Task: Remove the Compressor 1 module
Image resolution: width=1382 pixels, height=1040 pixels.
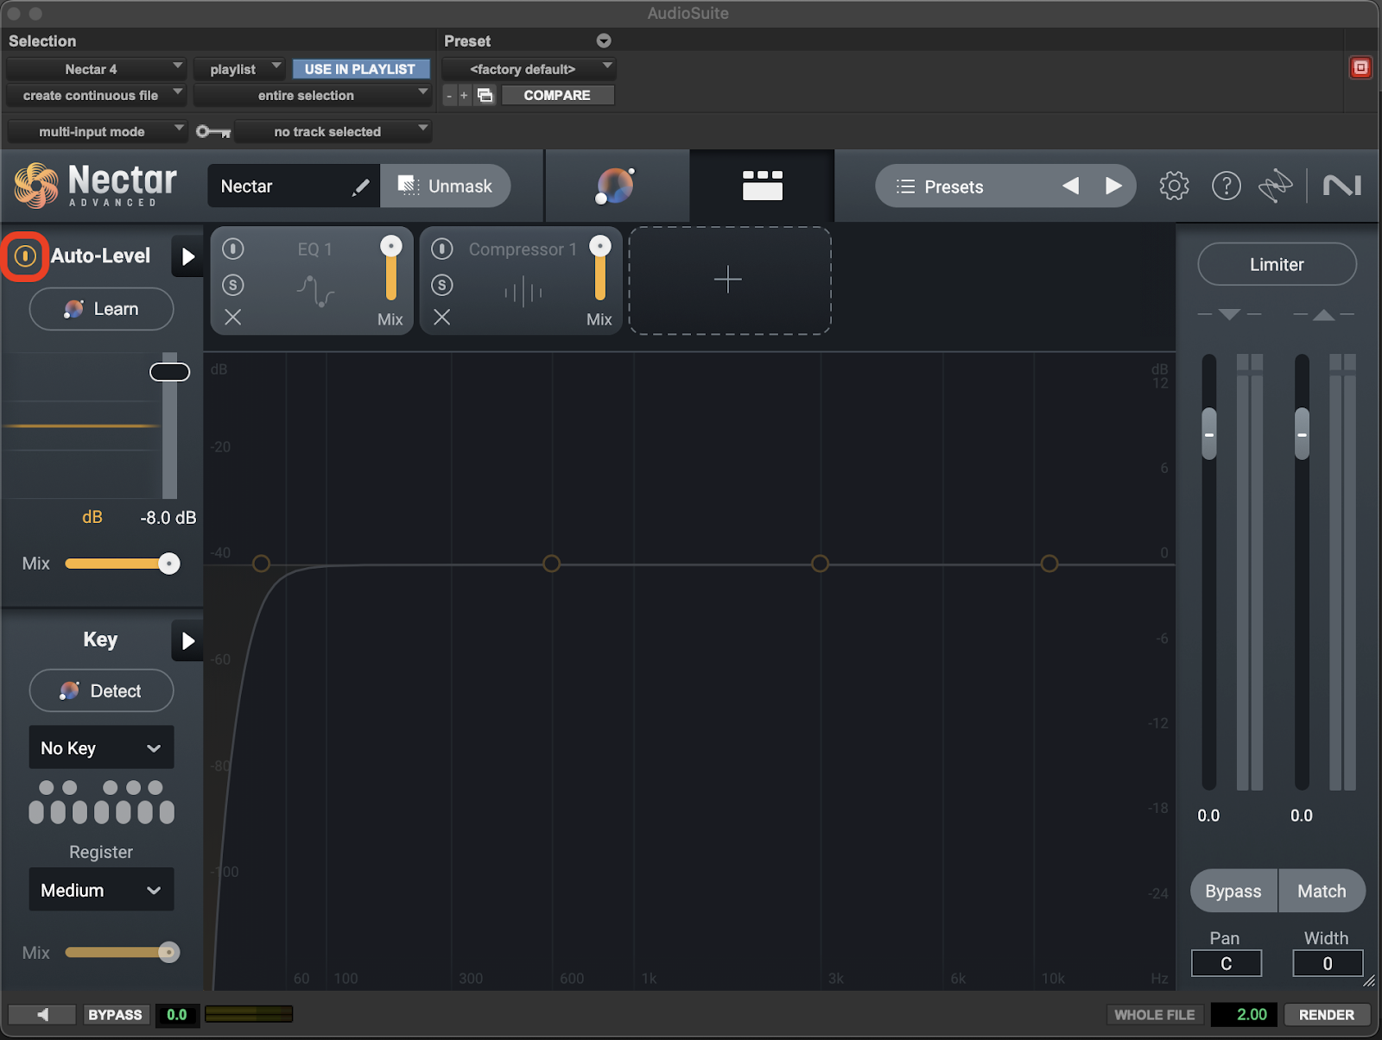Action: tap(442, 318)
